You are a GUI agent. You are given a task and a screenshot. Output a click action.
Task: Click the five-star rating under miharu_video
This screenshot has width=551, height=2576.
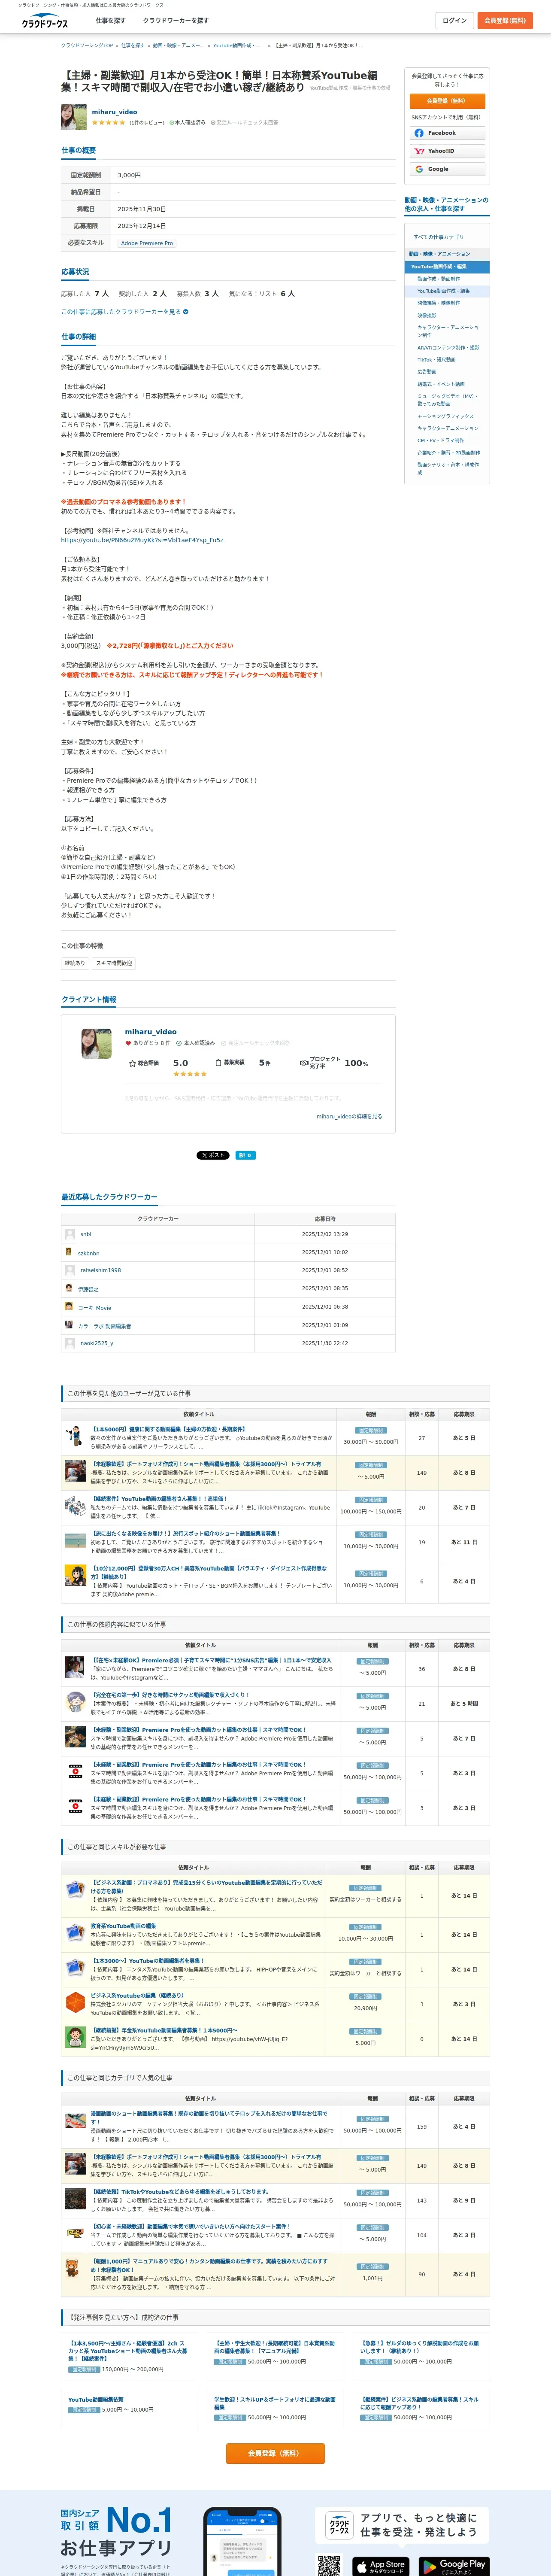coord(109,123)
